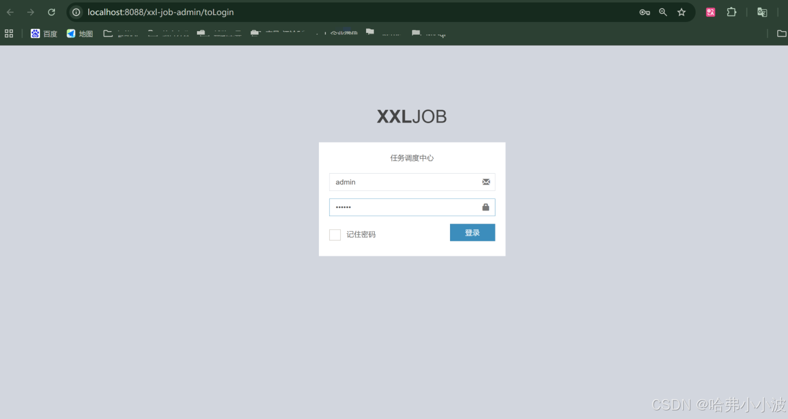Reload the current page
Viewport: 788px width, 419px height.
(x=51, y=12)
